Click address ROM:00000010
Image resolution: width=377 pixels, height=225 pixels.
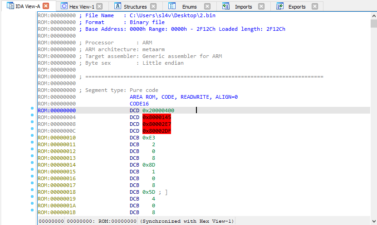[x=57, y=138]
